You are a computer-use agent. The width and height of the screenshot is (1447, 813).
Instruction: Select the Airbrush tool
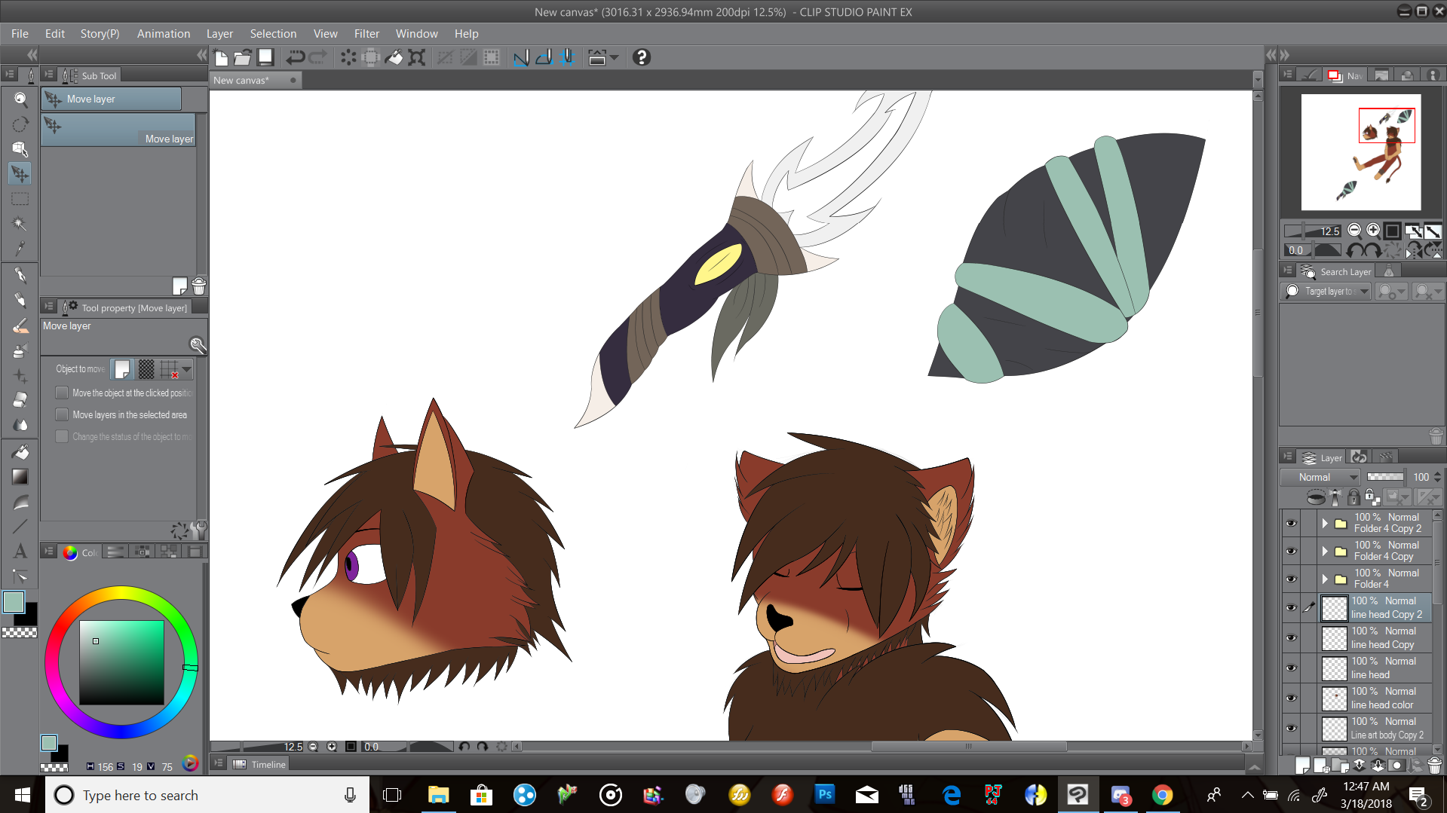[20, 350]
